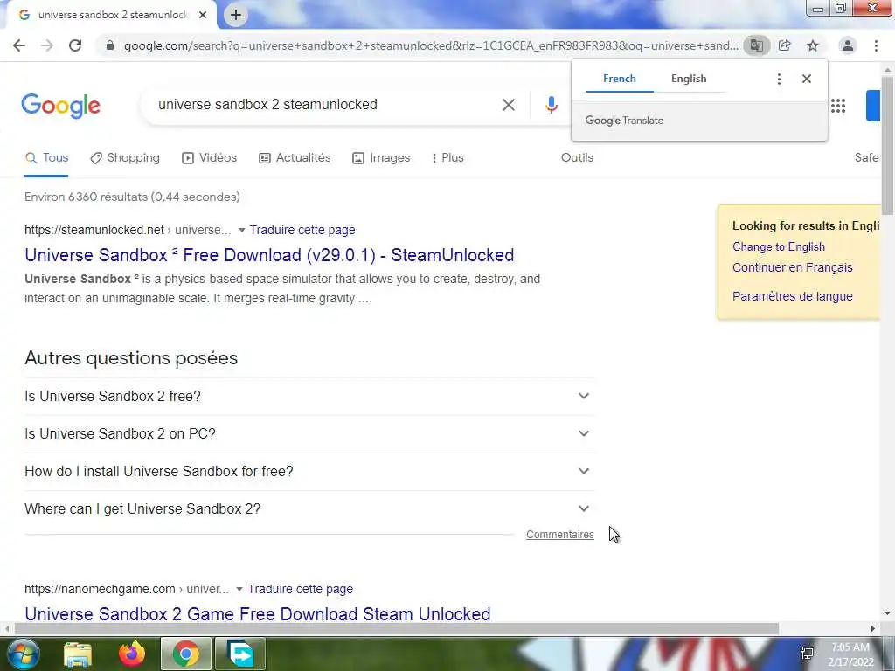Select the French tab in the translate popup
The height and width of the screenshot is (671, 895).
(620, 79)
